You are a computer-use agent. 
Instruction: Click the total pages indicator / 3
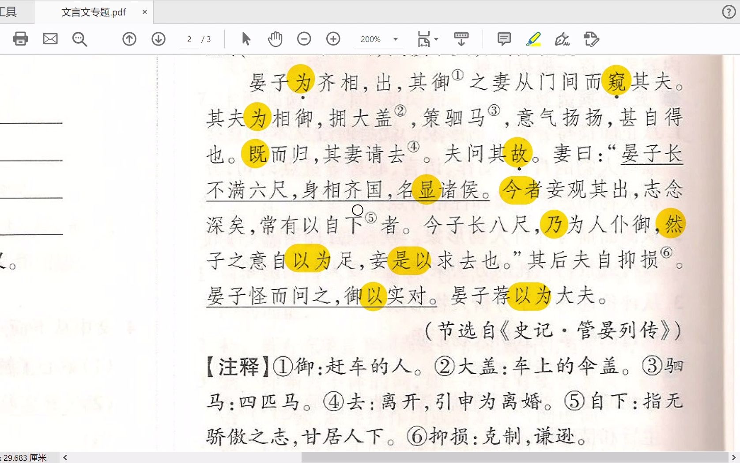pyautogui.click(x=206, y=39)
